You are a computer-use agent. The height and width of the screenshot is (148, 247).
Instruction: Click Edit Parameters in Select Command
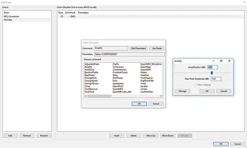(x=138, y=48)
